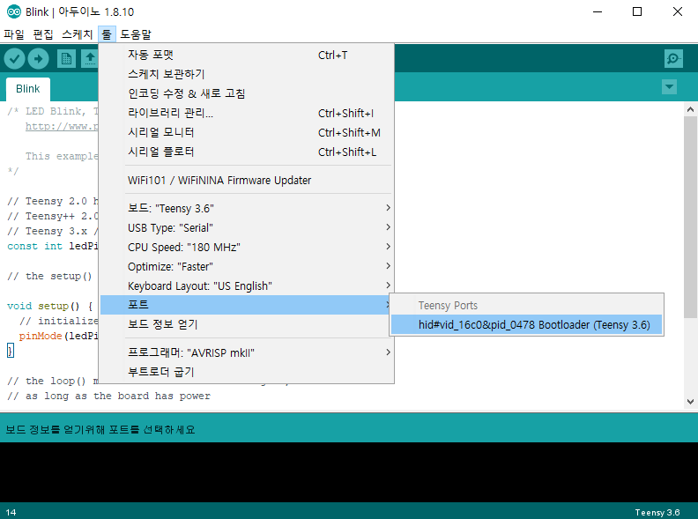Launch WiFi101 / WiFiNINA Firmware Updater
Viewport: 698px width, 519px height.
[247, 181]
